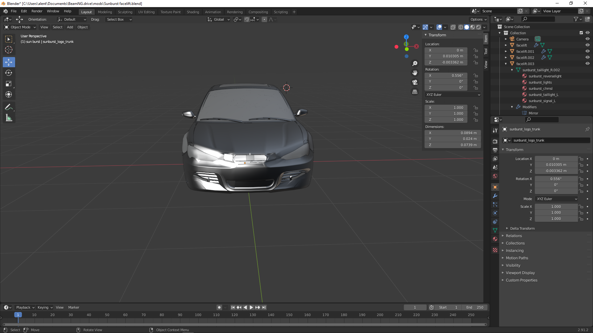Open the Modifier properties tab wrench icon
The image size is (593, 333).
click(x=495, y=196)
